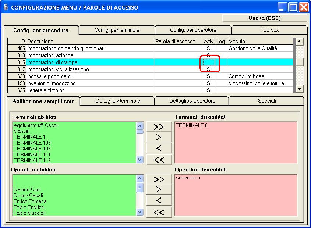Click Parola di accesso cell for Incassi e pagamenti

coord(178,76)
